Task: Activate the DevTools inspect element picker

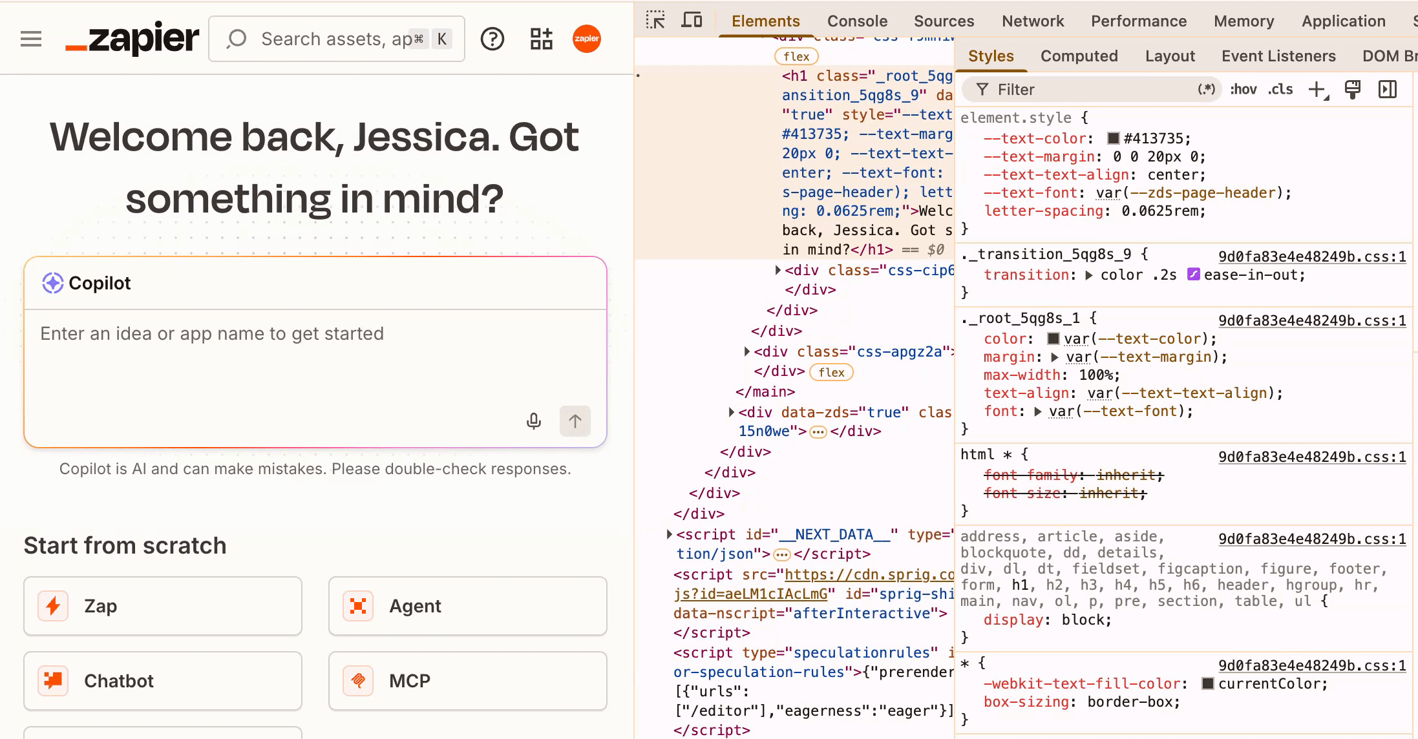Action: tap(655, 21)
